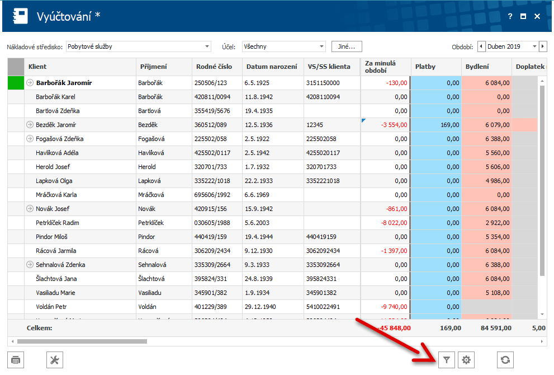
Task: Sort by Příjmení column header
Action: coord(164,67)
